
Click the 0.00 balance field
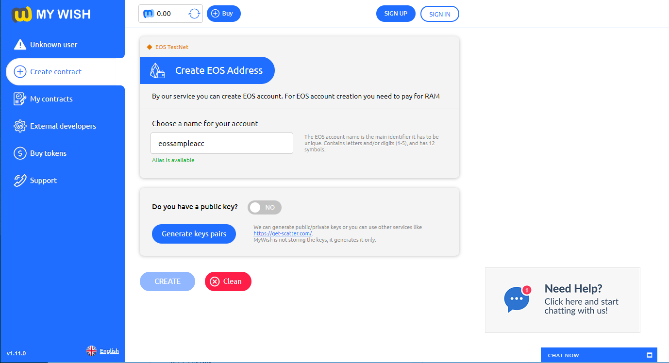(x=170, y=14)
